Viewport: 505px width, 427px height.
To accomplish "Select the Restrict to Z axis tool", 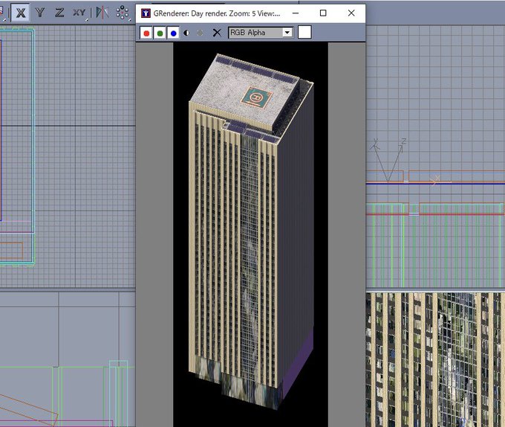I will pyautogui.click(x=59, y=13).
